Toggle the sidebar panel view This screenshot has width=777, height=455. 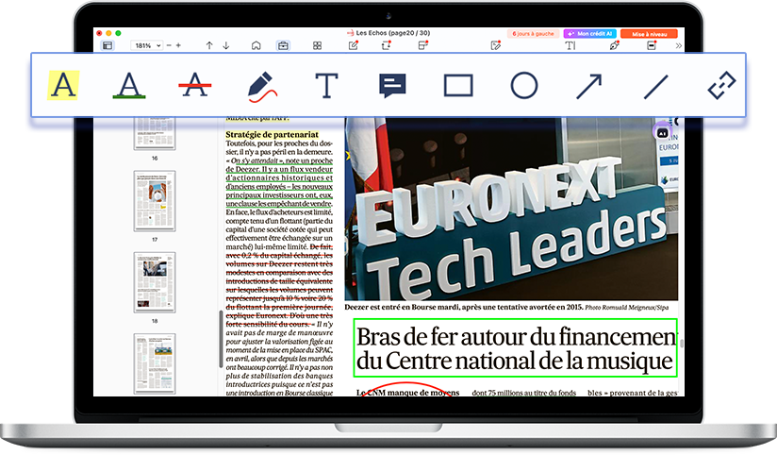[107, 45]
